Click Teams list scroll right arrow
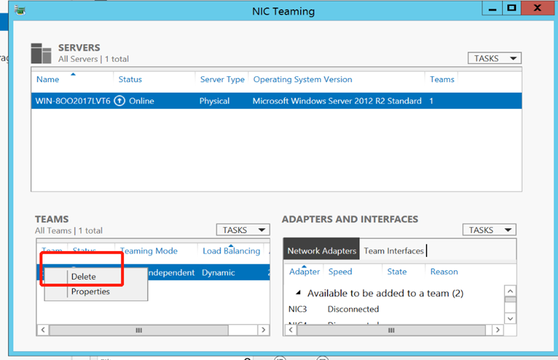This screenshot has height=360, width=558. click(263, 330)
